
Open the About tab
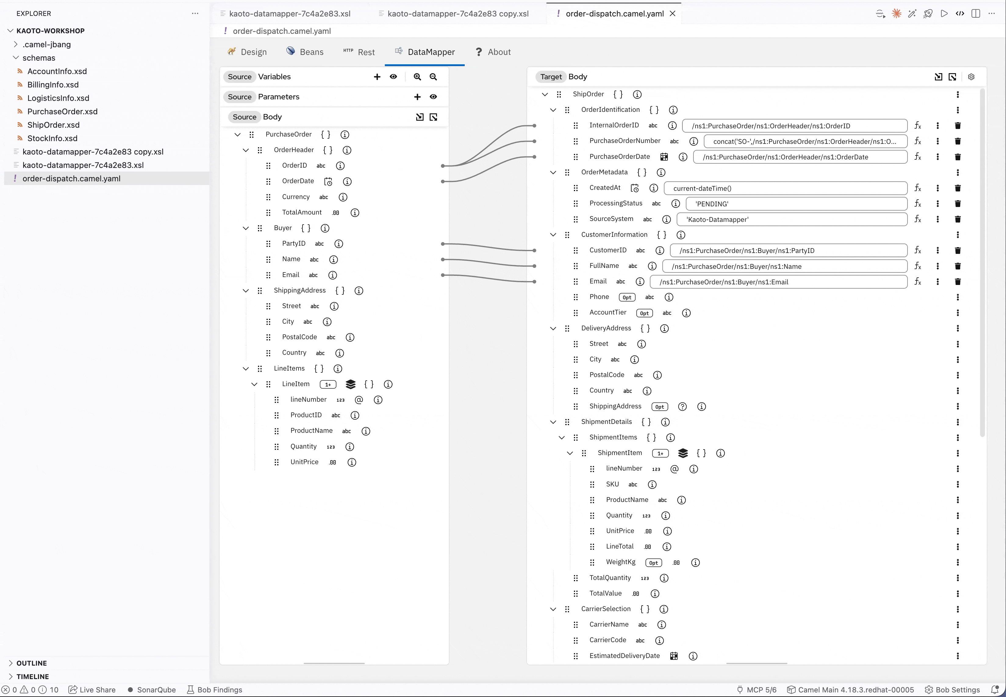pyautogui.click(x=493, y=52)
